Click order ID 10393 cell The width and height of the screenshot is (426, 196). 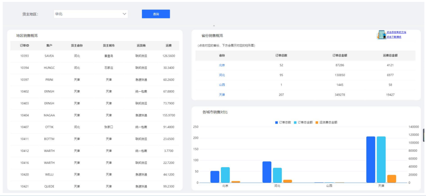[24, 56]
